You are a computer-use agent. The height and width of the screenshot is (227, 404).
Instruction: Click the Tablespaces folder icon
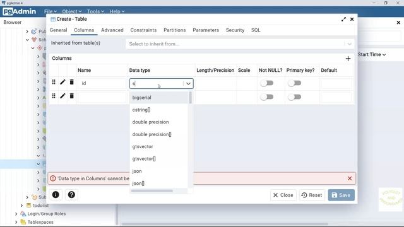coord(23,222)
